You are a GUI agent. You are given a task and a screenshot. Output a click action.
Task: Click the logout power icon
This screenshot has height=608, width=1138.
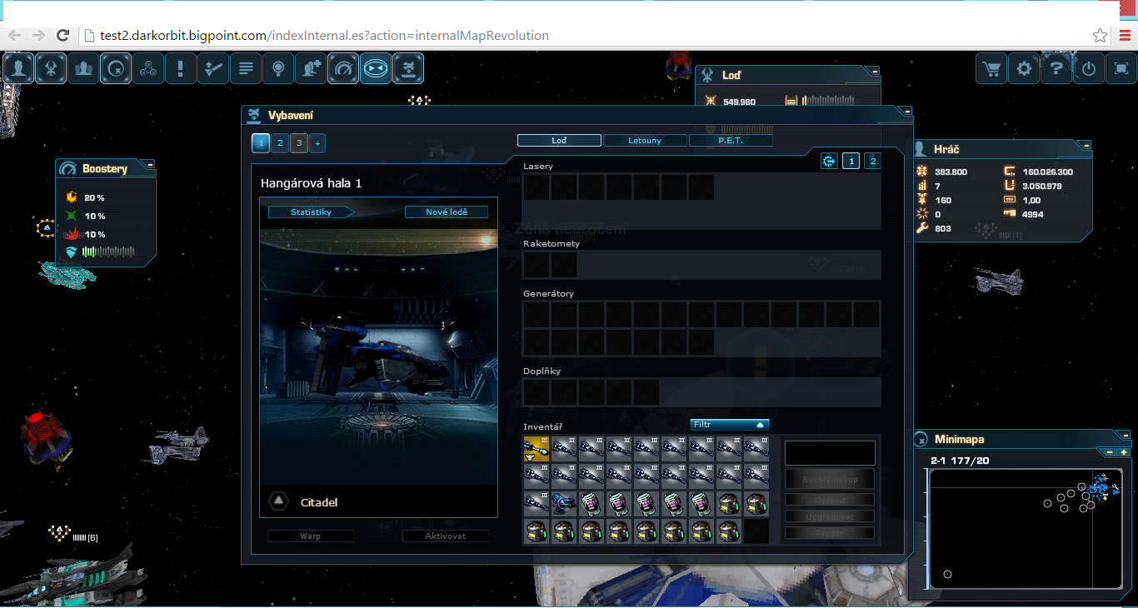(1089, 69)
